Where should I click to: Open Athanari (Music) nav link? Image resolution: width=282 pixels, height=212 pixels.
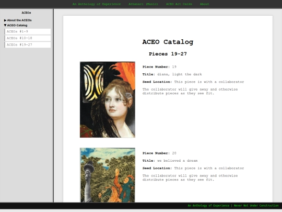coord(143,4)
